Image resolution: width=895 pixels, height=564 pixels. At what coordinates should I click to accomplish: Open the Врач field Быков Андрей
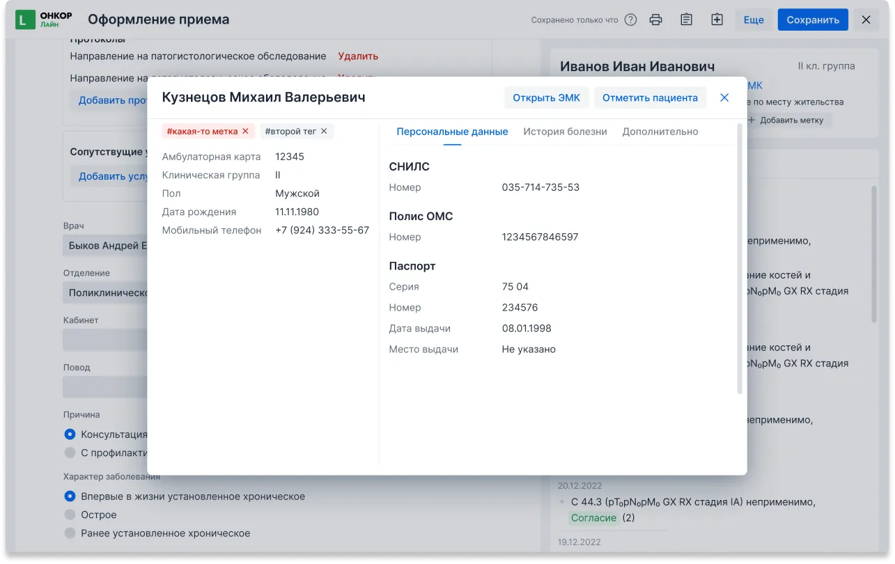[104, 246]
